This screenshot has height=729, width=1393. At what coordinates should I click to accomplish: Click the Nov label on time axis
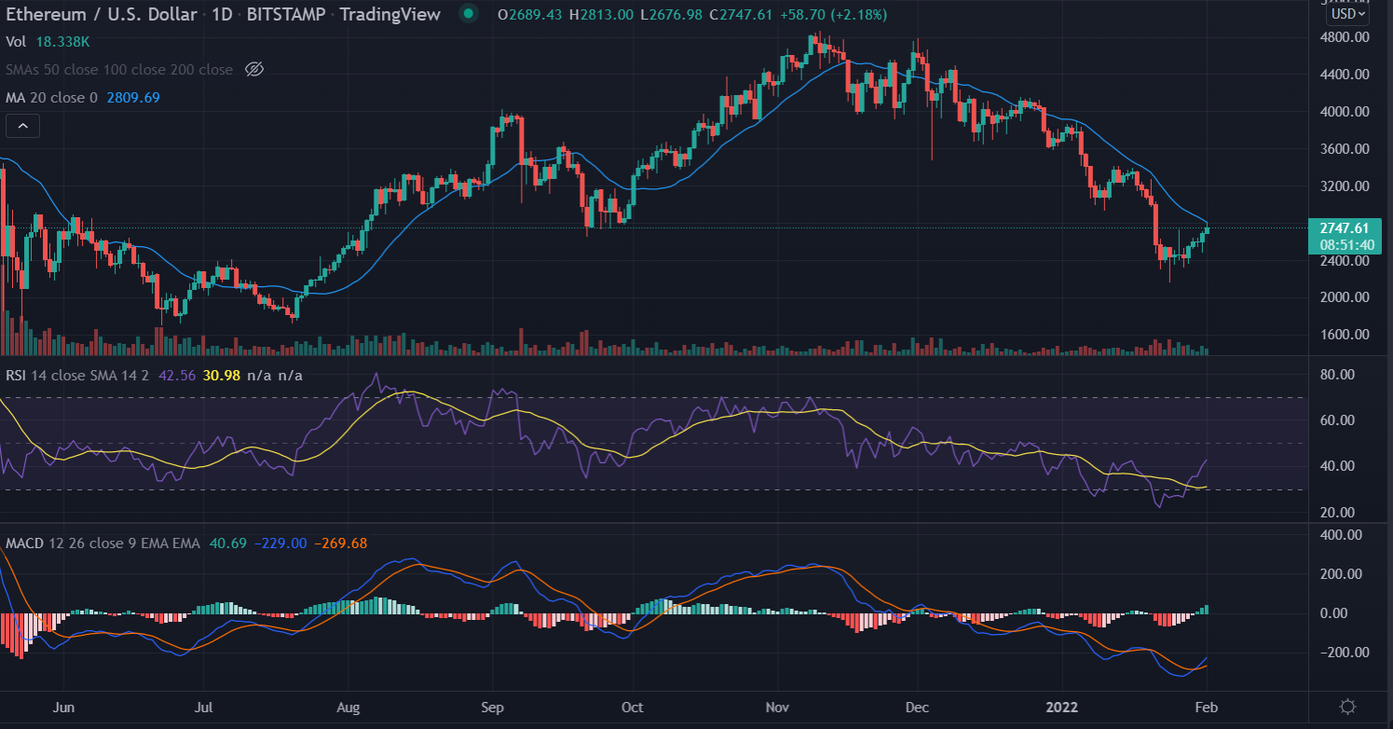click(777, 707)
